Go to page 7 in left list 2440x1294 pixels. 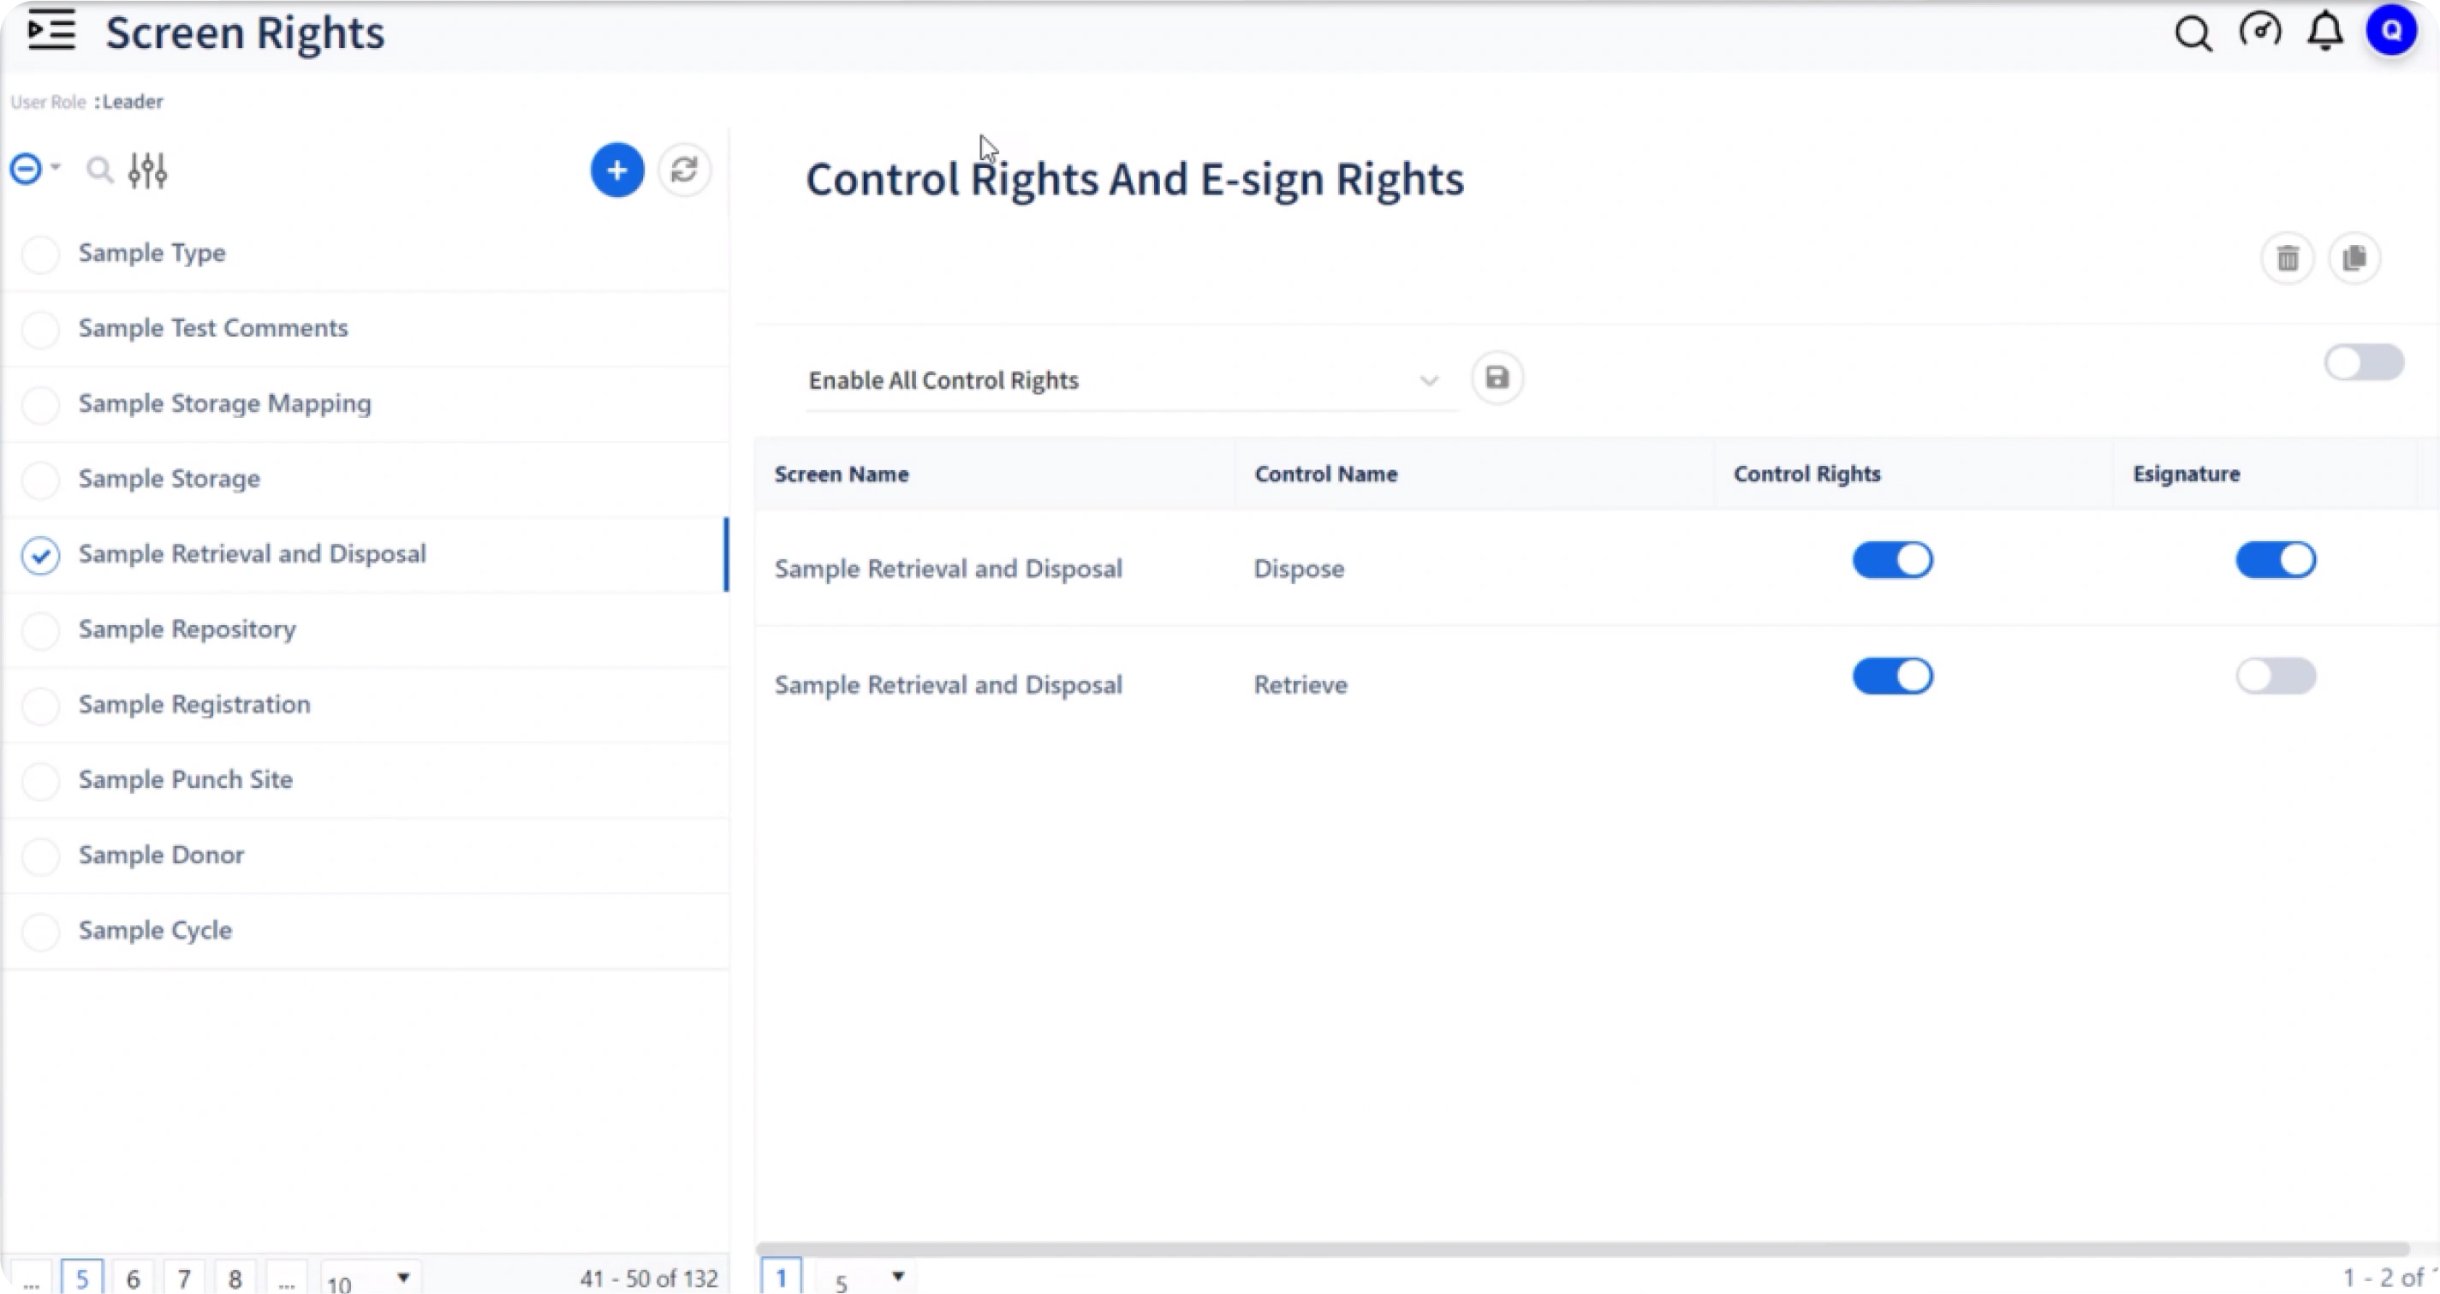click(x=185, y=1279)
